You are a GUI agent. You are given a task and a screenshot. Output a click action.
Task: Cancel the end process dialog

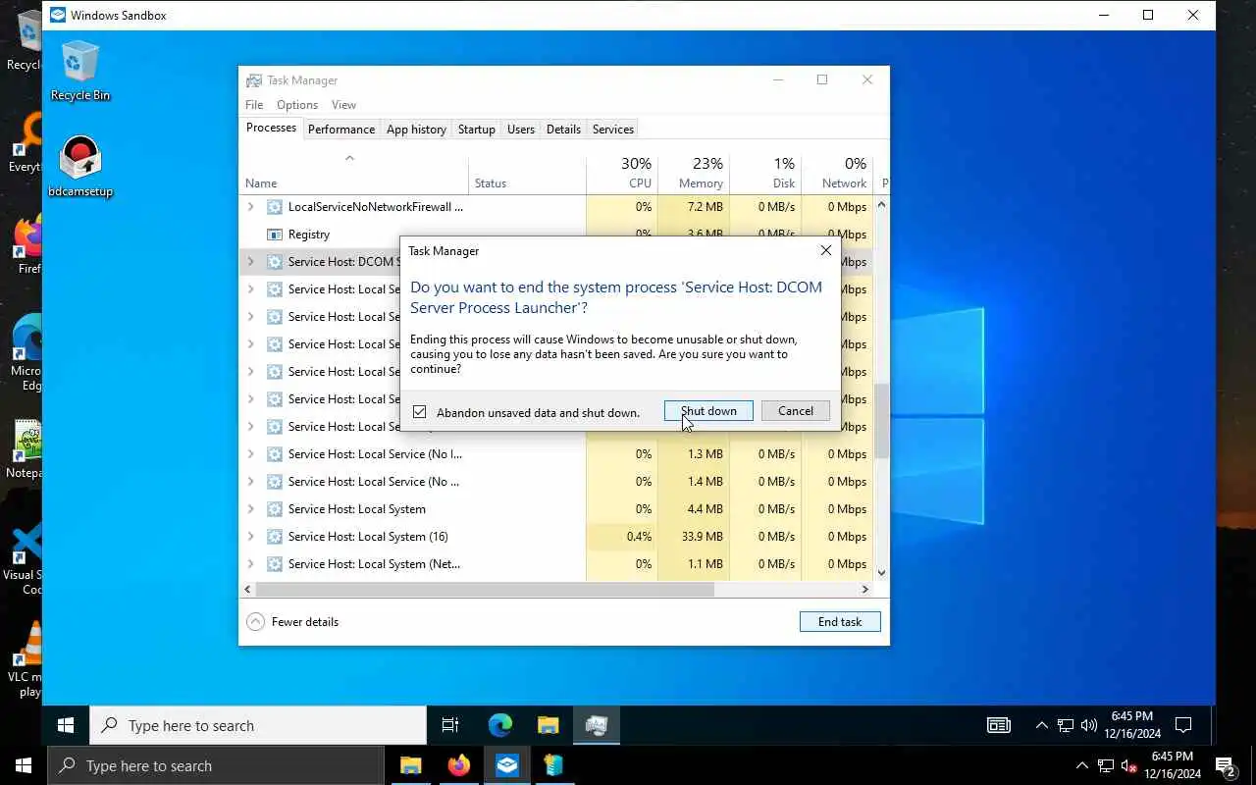[796, 411]
